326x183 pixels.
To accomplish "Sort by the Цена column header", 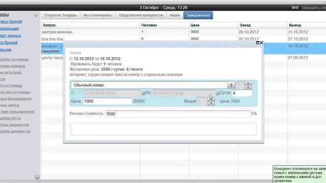I will 213,25.
